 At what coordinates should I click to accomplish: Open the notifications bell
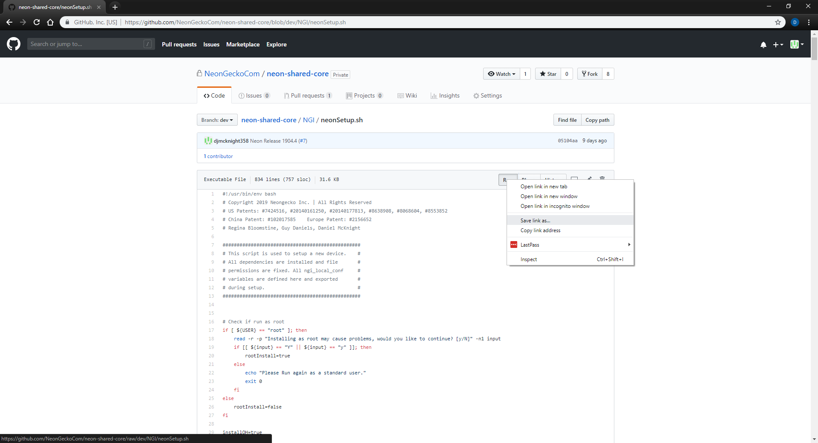pyautogui.click(x=763, y=44)
